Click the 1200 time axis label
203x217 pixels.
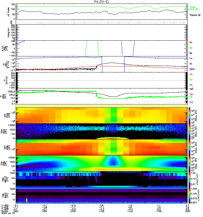tap(187, 211)
